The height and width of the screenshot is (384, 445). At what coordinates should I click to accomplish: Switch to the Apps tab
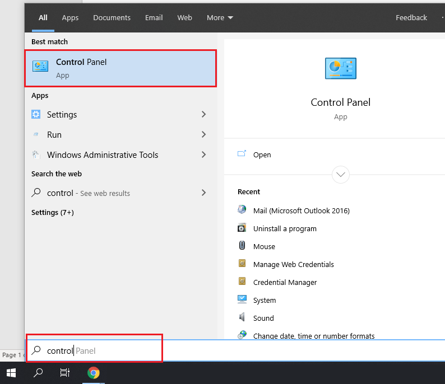[x=70, y=17]
